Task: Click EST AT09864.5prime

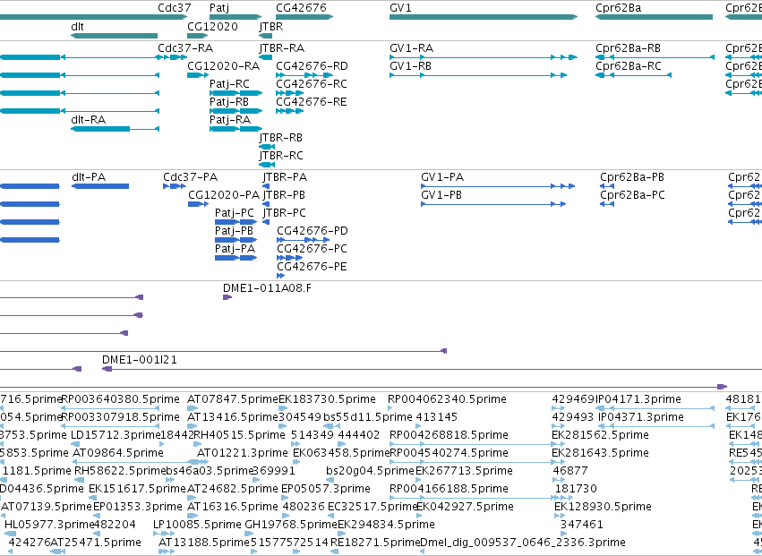Action: click(118, 453)
